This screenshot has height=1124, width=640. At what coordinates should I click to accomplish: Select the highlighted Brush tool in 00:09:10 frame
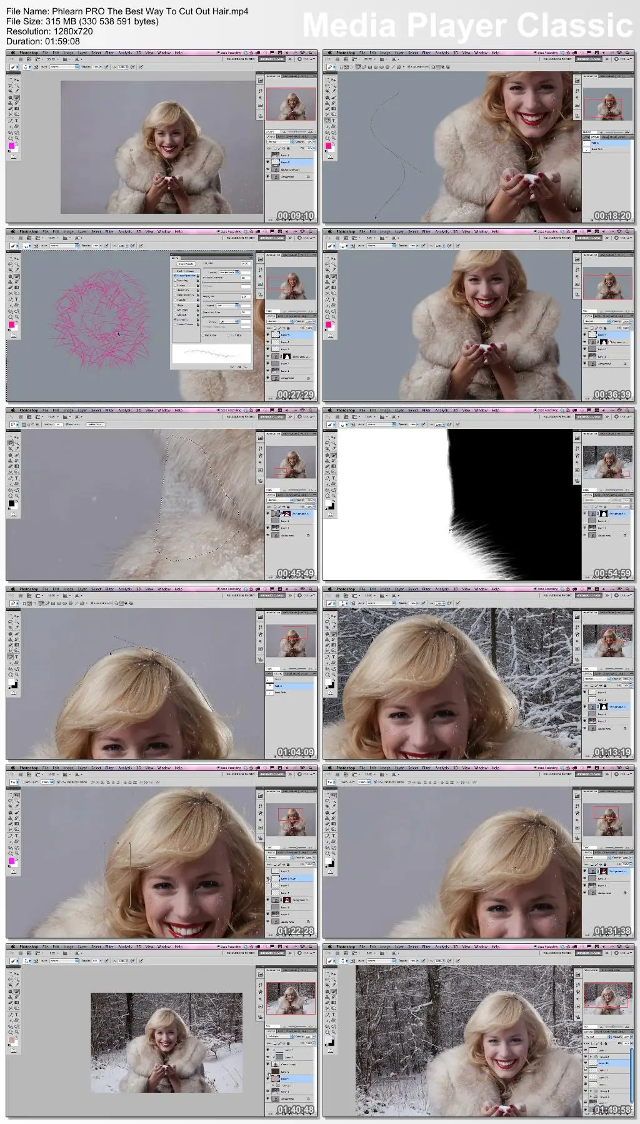[16, 98]
